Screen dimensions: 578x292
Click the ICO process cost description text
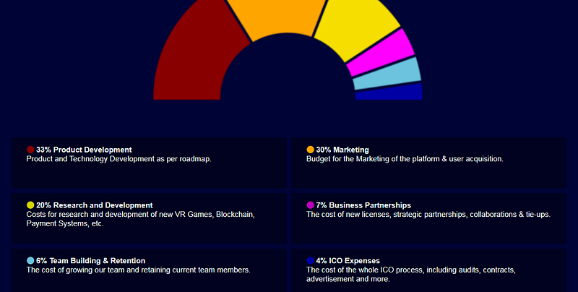411,275
